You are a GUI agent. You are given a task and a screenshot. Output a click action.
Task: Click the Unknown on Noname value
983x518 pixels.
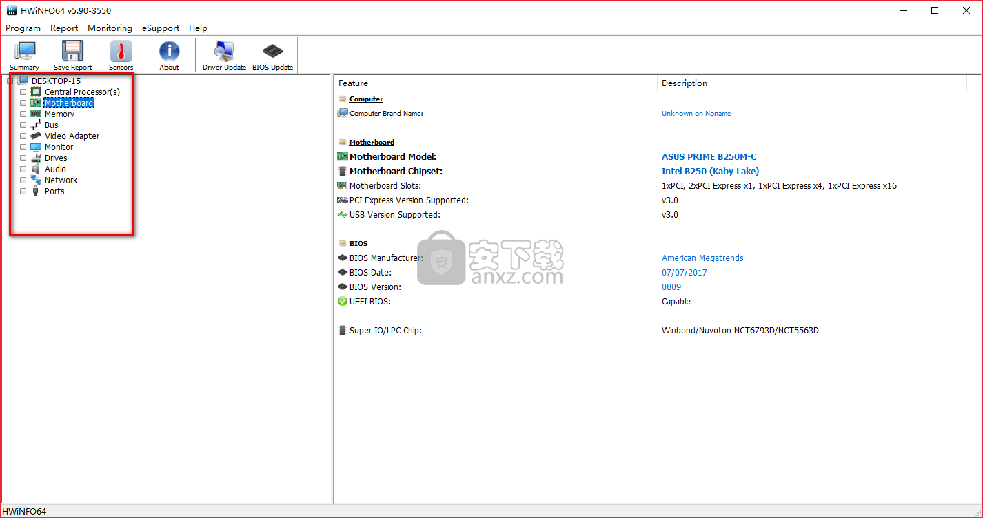(696, 113)
